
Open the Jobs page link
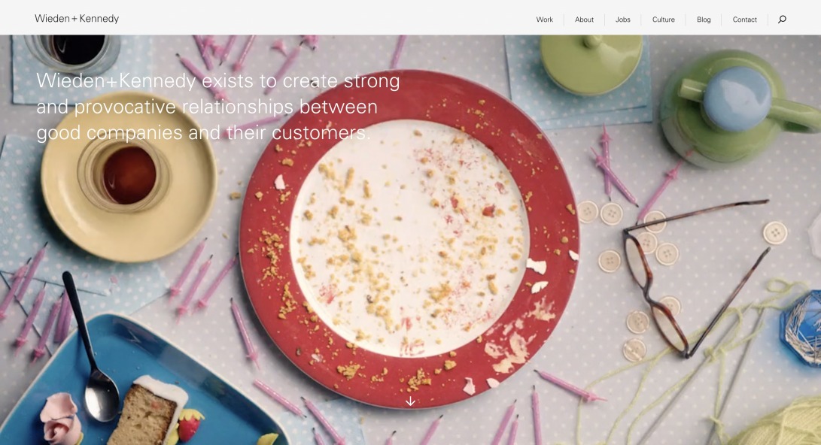(x=622, y=20)
